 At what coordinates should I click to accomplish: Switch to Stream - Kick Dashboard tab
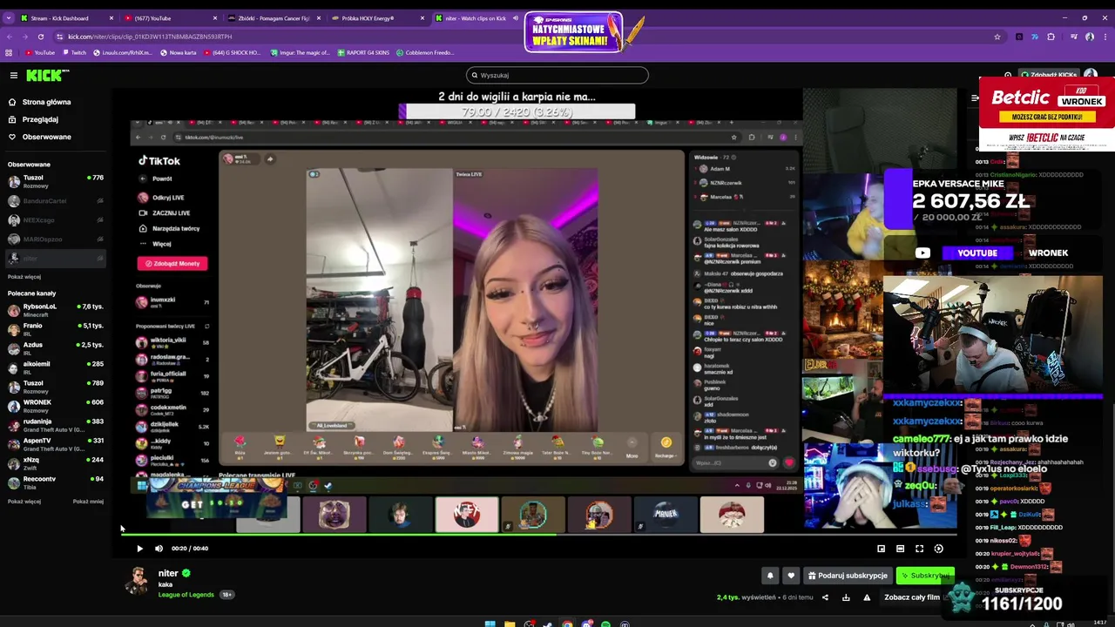click(x=65, y=18)
